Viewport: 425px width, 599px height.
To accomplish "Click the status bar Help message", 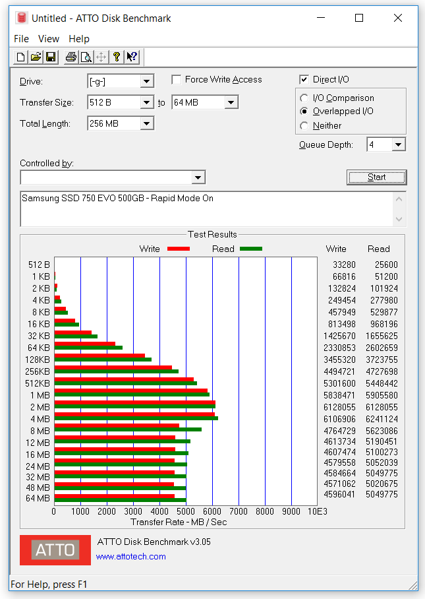I will (x=49, y=584).
